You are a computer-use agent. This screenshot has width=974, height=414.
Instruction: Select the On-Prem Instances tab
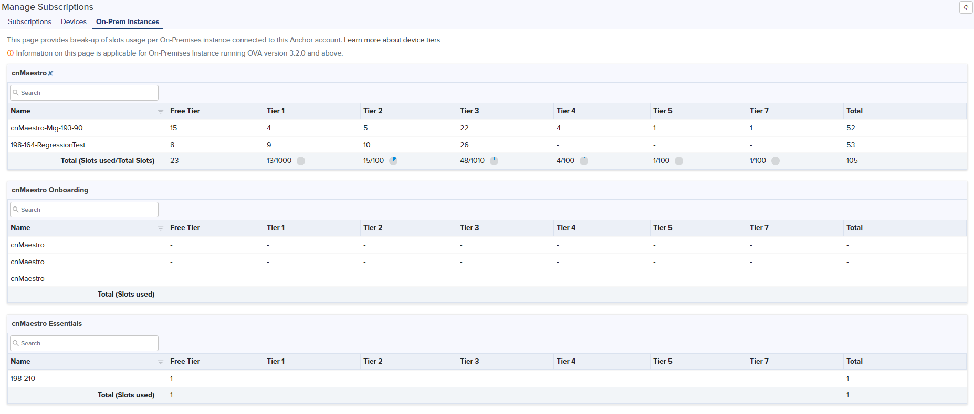(x=128, y=21)
